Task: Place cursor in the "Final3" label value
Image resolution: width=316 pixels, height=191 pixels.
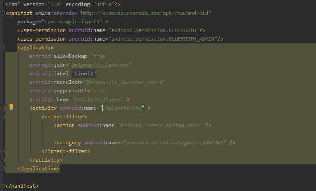Action: click(x=84, y=73)
